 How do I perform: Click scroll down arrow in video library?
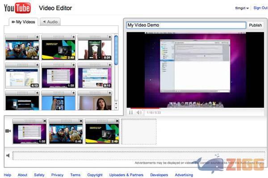pos(116,108)
